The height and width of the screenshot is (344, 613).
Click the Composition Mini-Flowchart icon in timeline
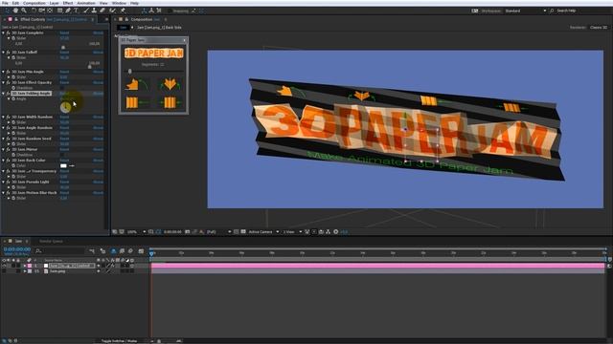[x=92, y=250]
